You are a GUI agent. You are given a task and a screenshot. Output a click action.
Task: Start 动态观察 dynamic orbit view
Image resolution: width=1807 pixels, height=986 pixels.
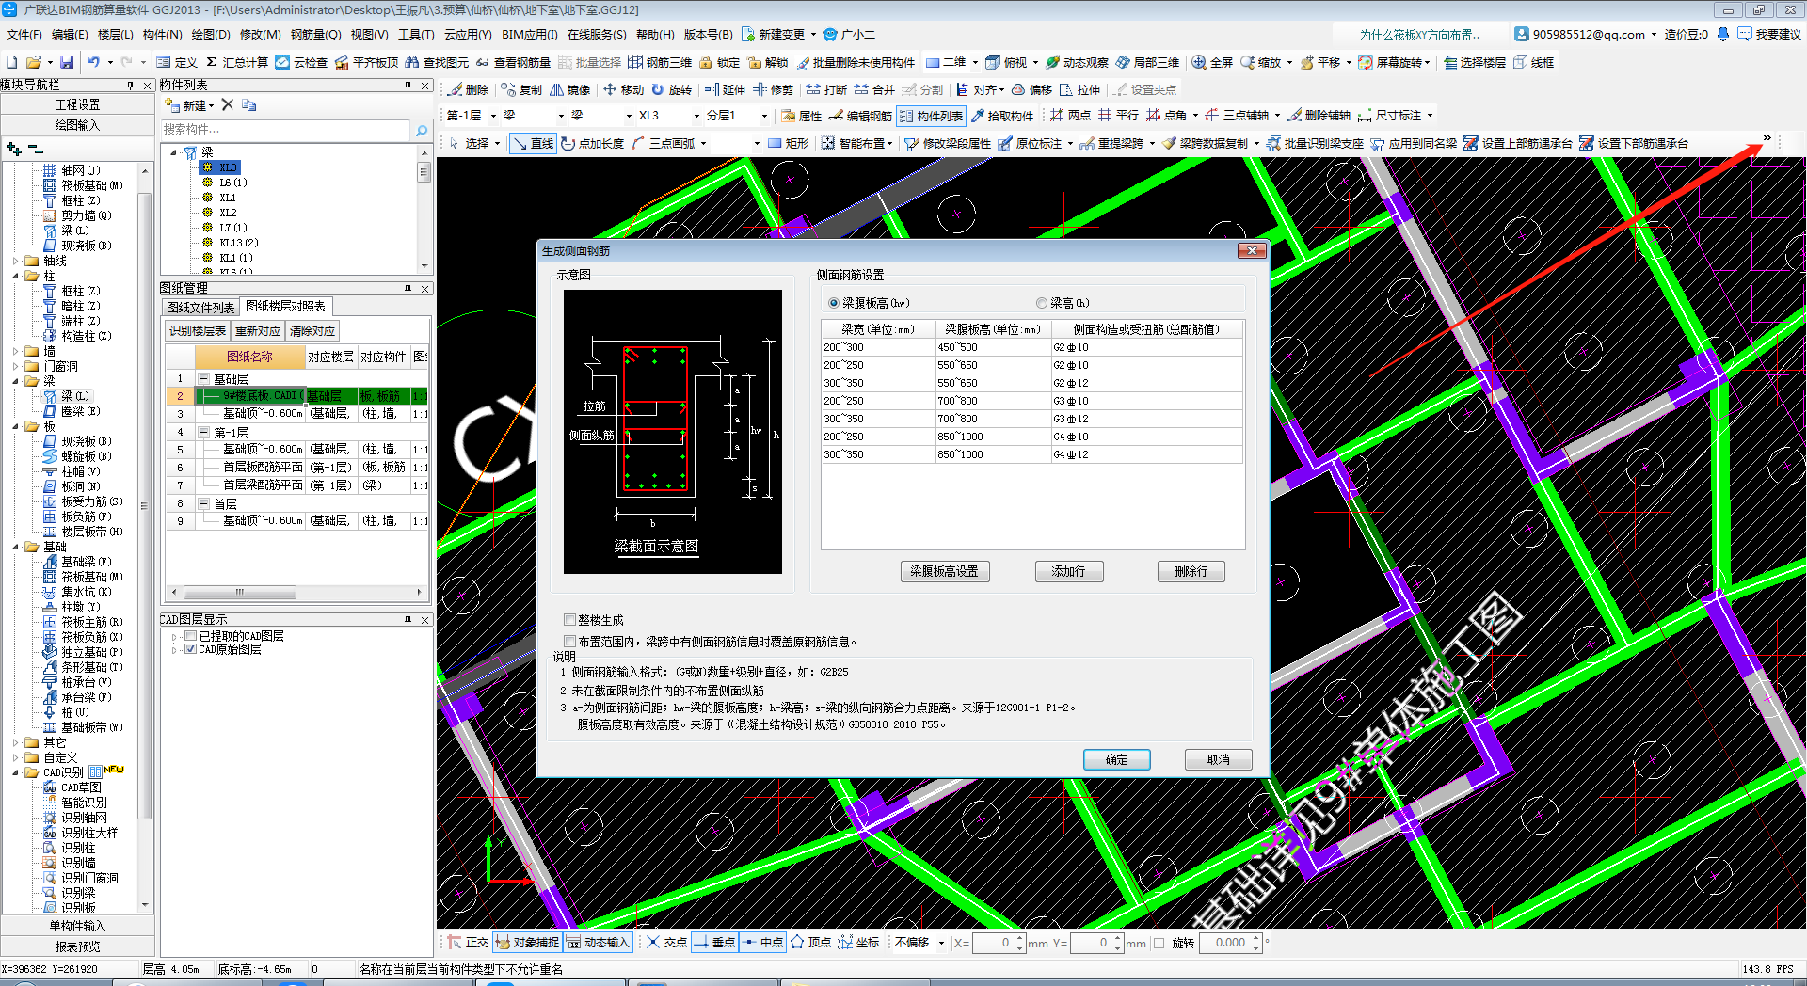point(1078,62)
